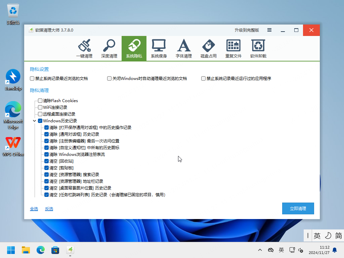Image resolution: width=344 pixels, height=258 pixels.
Task: Open the Bandizip desktop shortcut
Action: [x=13, y=80]
